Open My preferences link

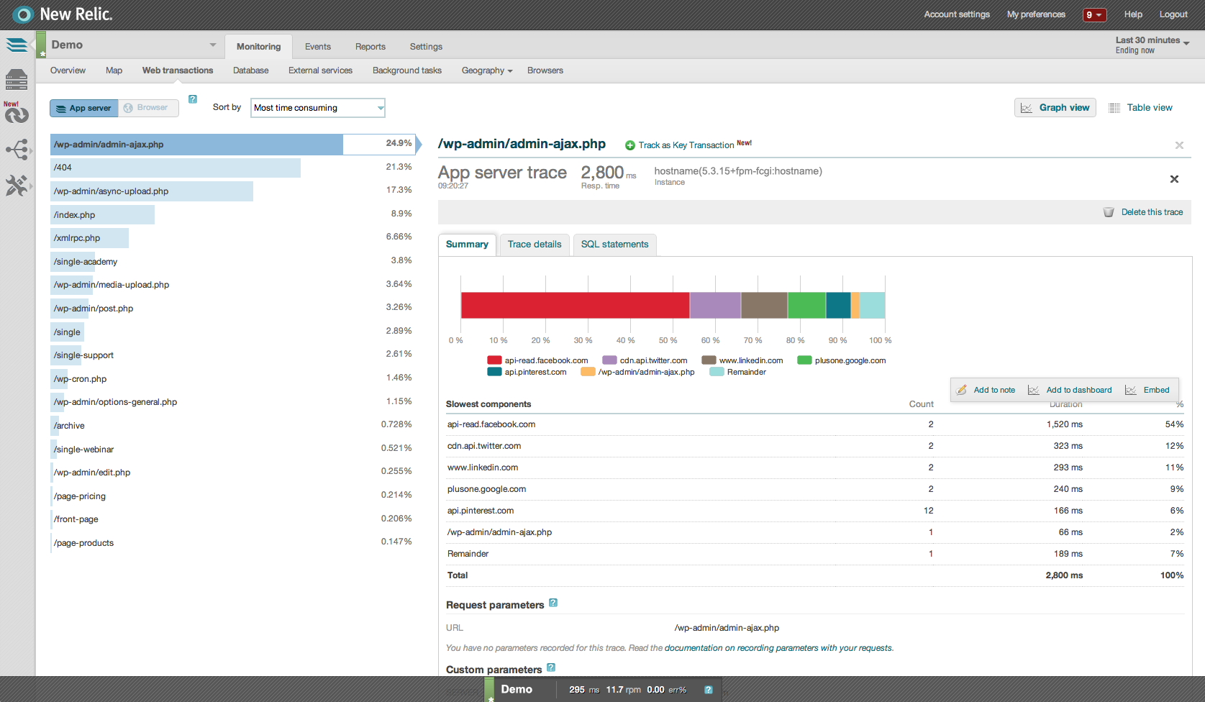pyautogui.click(x=1036, y=14)
